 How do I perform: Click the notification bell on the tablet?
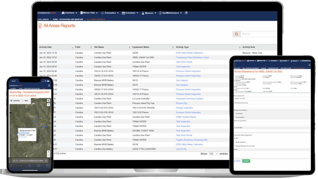click(309, 65)
